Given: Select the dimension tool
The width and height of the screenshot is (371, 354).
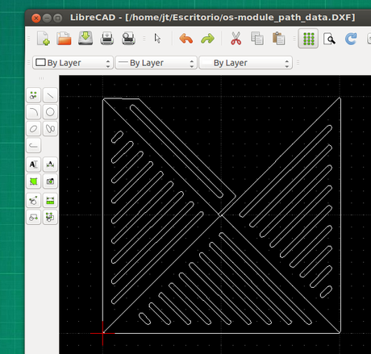Looking at the screenshot, I should (50, 165).
